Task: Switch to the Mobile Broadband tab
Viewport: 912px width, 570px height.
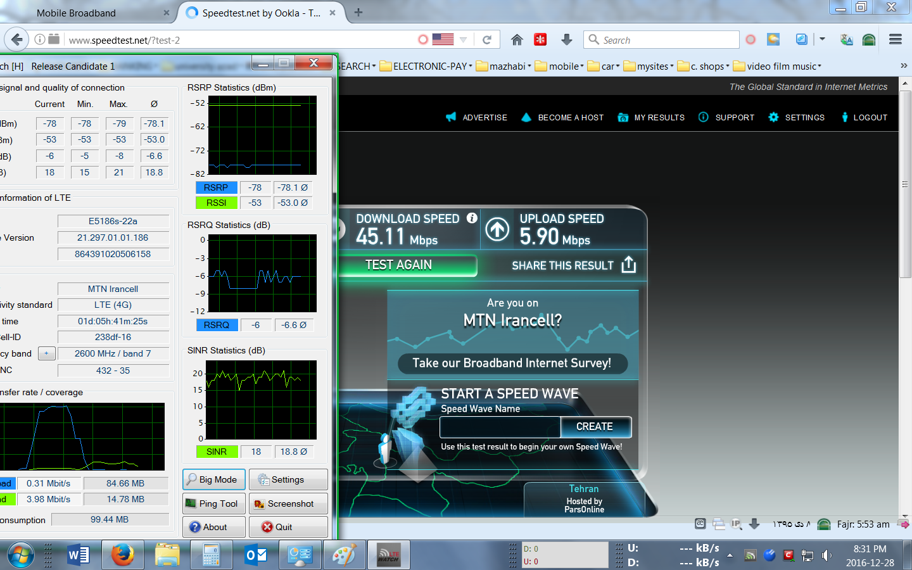Action: (x=76, y=13)
